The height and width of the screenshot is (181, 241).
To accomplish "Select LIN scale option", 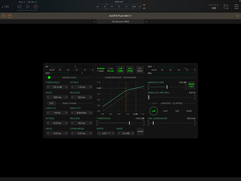I will pos(111,69).
